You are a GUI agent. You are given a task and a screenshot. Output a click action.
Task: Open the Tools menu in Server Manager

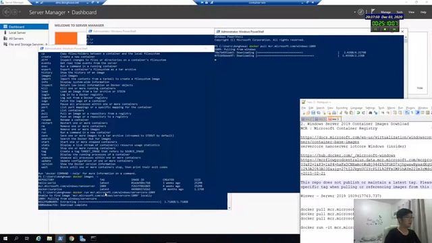[x=400, y=12]
